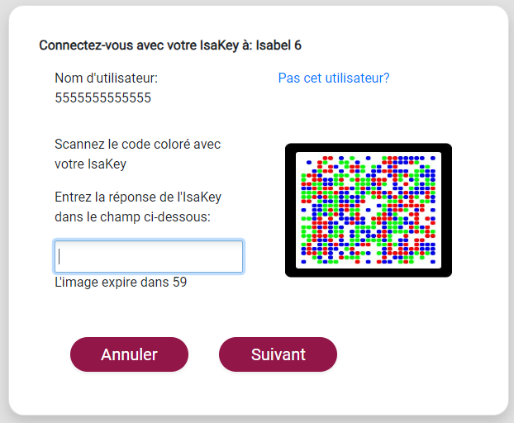
Task: Click the colored dot scan code image
Action: pos(369,210)
